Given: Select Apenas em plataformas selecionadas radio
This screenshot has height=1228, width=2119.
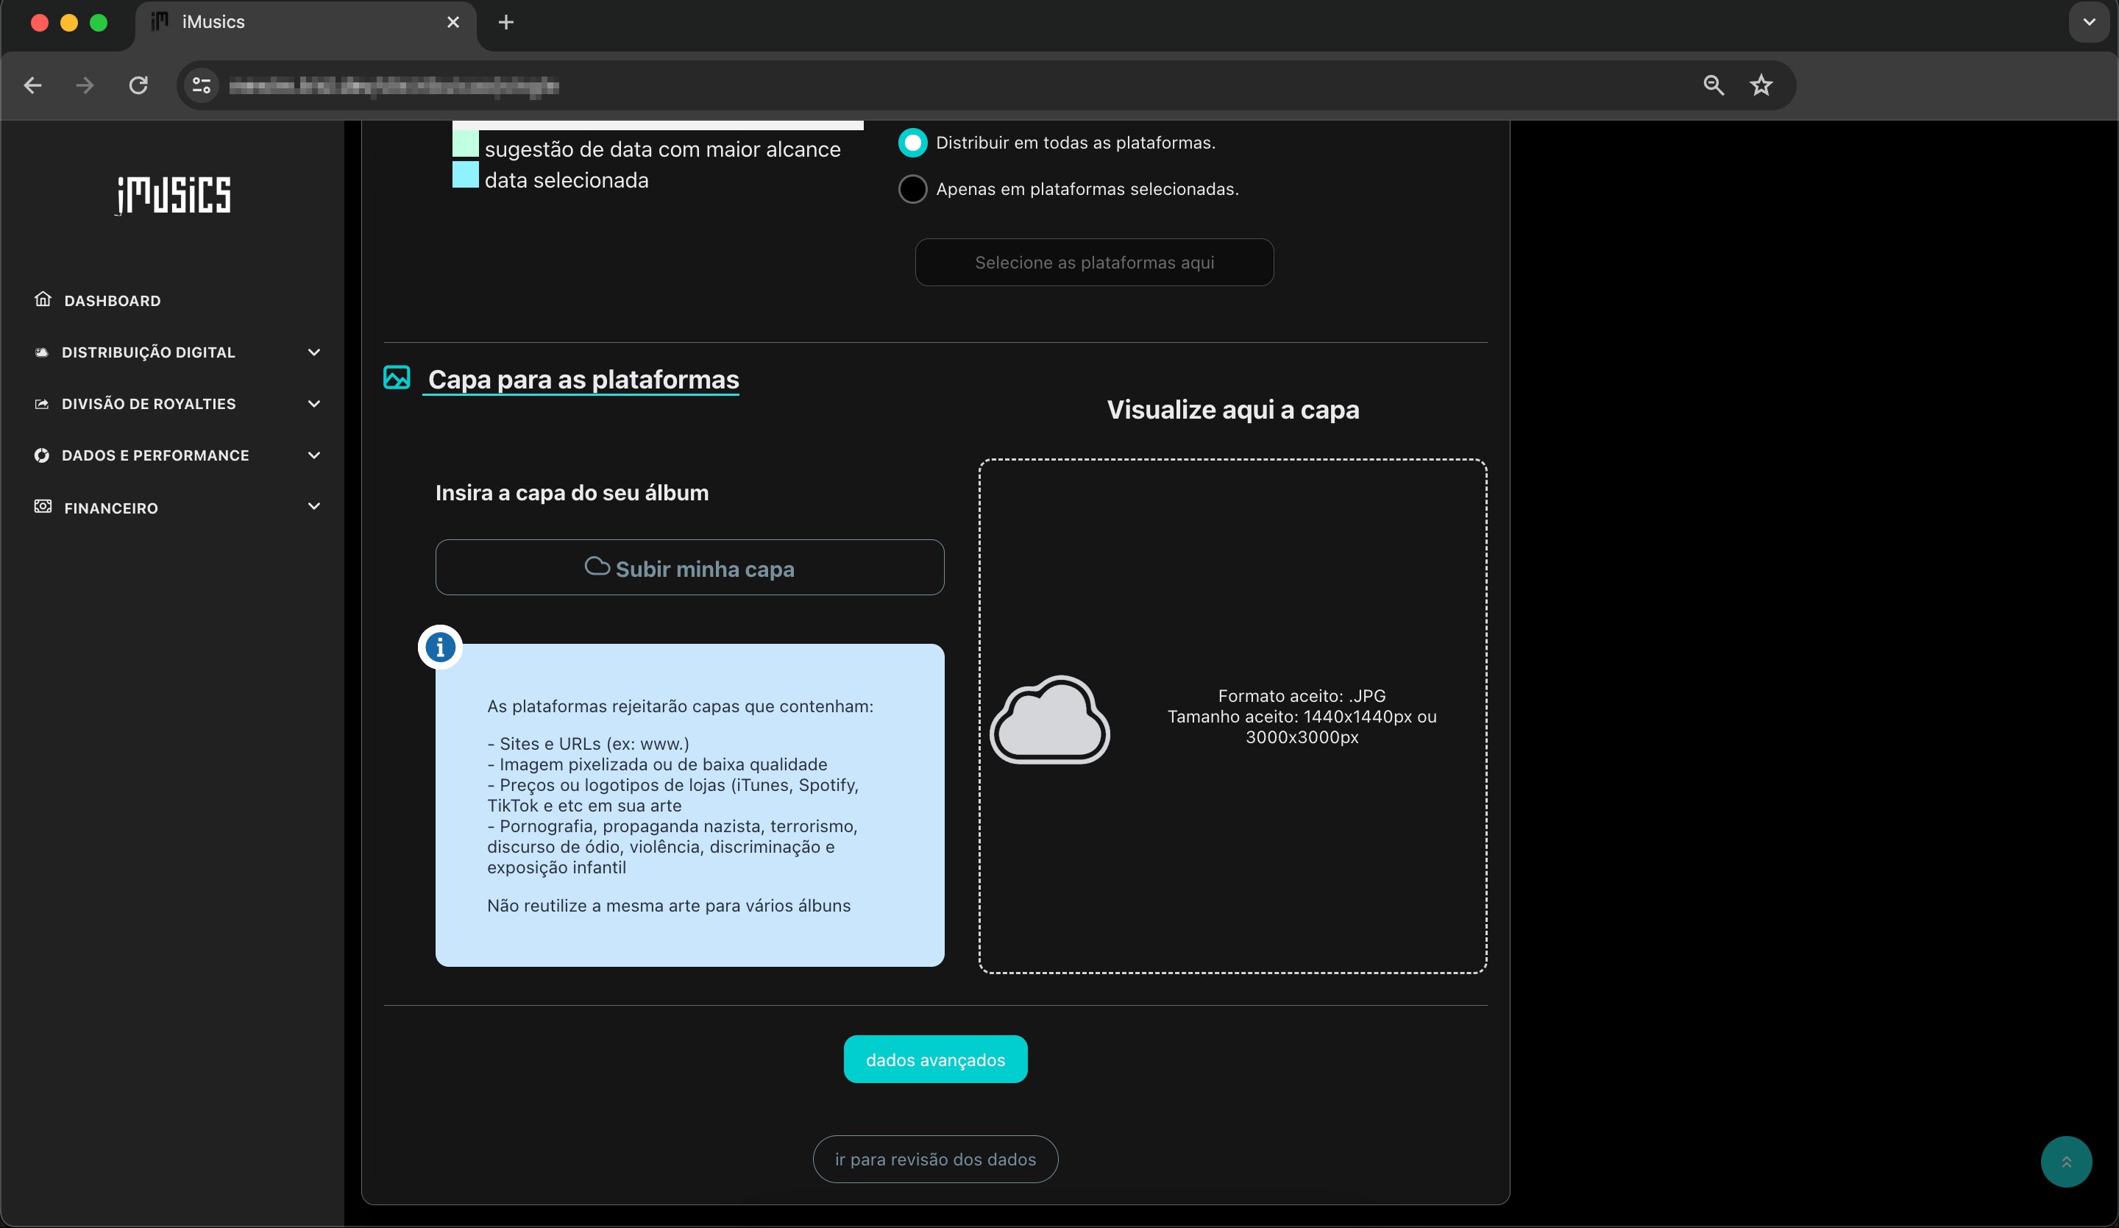Looking at the screenshot, I should (912, 189).
